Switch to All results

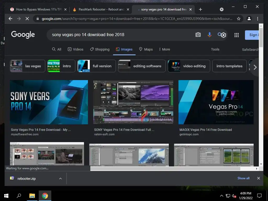tap(57, 49)
